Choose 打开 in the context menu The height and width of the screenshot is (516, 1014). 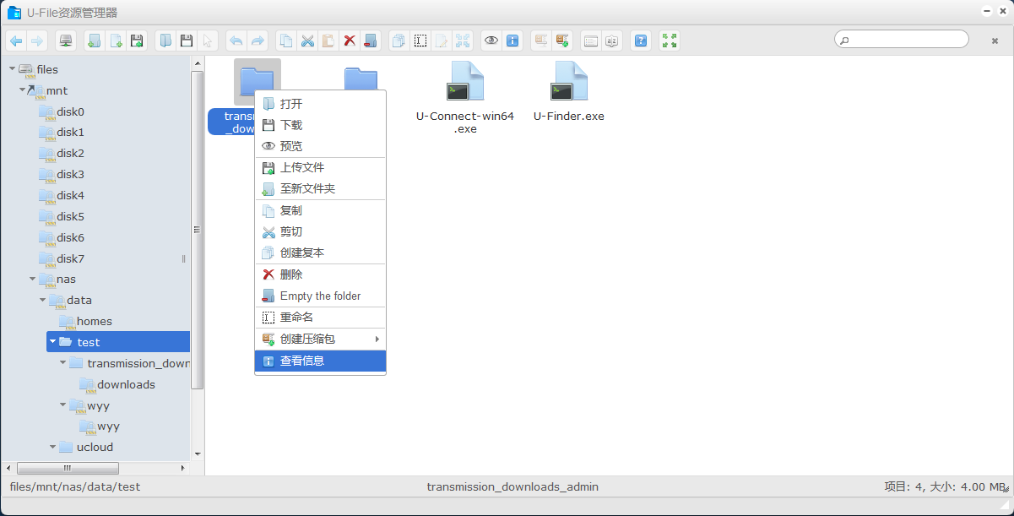(320, 104)
